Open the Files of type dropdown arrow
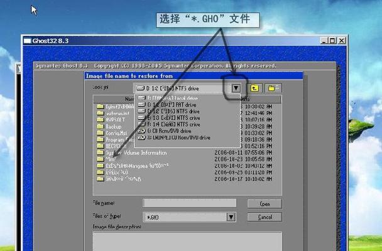Screen dimensions: 382x251 click(231, 217)
